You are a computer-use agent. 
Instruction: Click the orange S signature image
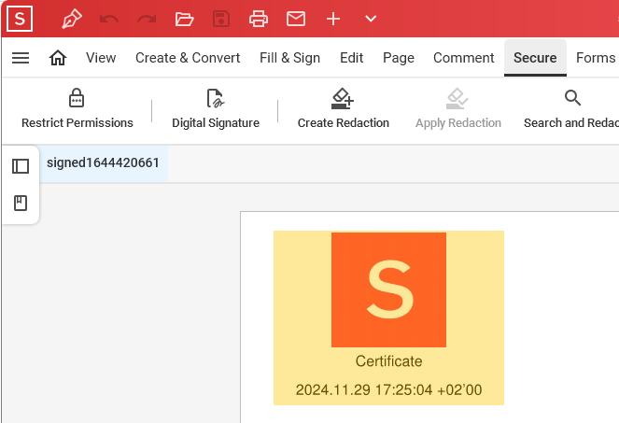click(388, 289)
